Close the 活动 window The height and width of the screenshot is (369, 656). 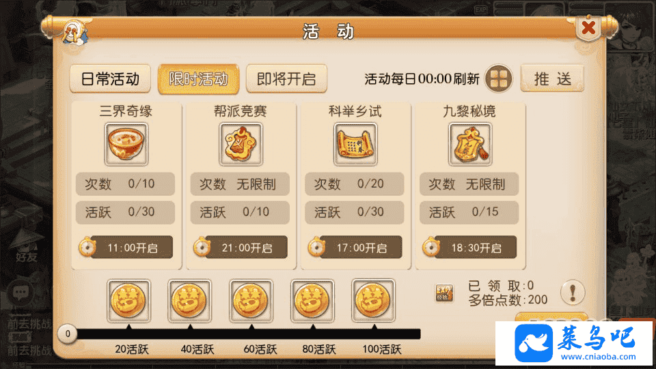(x=588, y=29)
